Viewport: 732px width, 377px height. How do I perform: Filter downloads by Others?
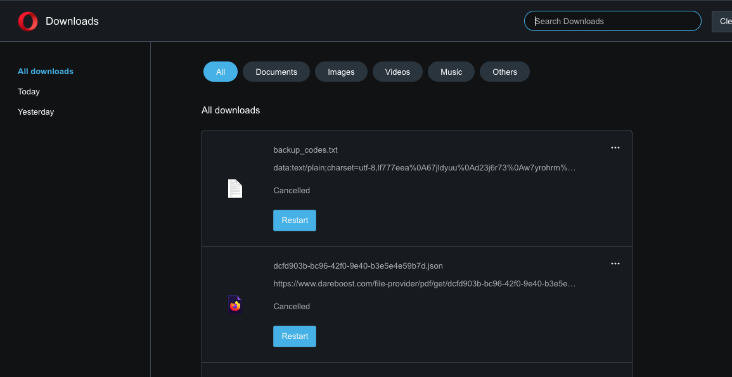(x=504, y=72)
